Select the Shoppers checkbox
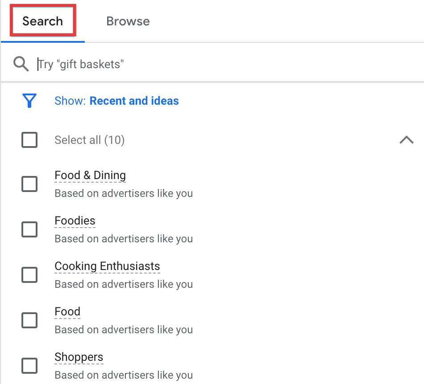This screenshot has width=424, height=384. 29,366
